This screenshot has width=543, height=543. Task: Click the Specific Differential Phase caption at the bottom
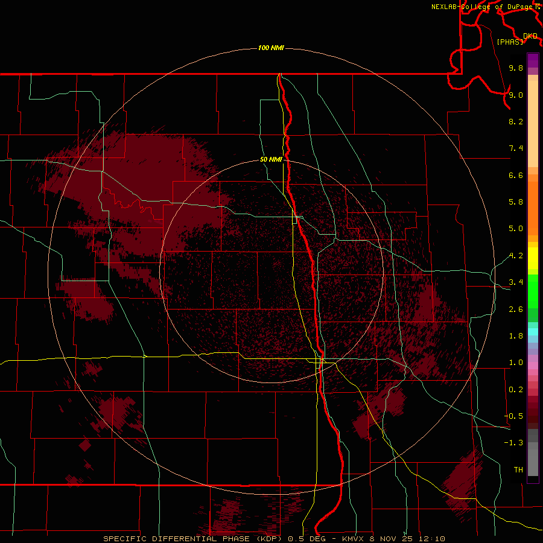274,539
